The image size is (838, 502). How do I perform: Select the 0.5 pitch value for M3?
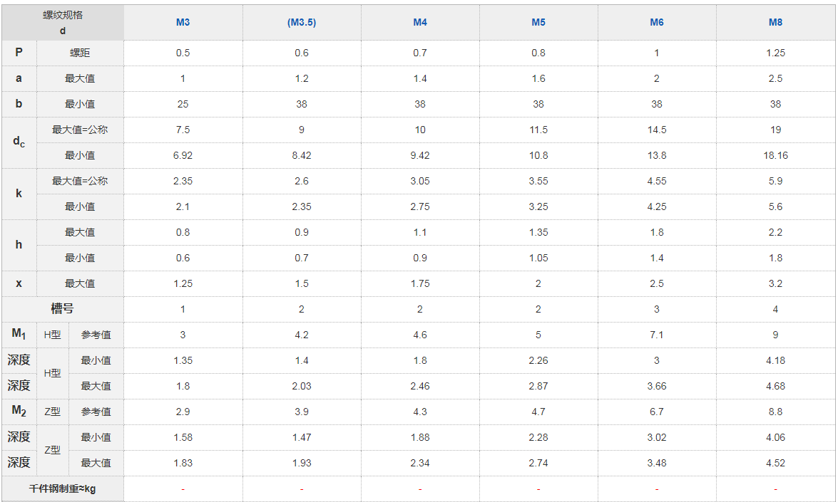pyautogui.click(x=183, y=53)
